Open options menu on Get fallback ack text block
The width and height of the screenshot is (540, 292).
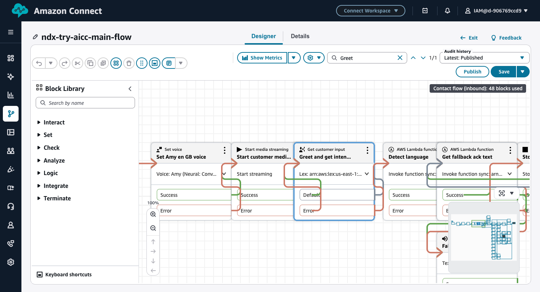coord(510,150)
